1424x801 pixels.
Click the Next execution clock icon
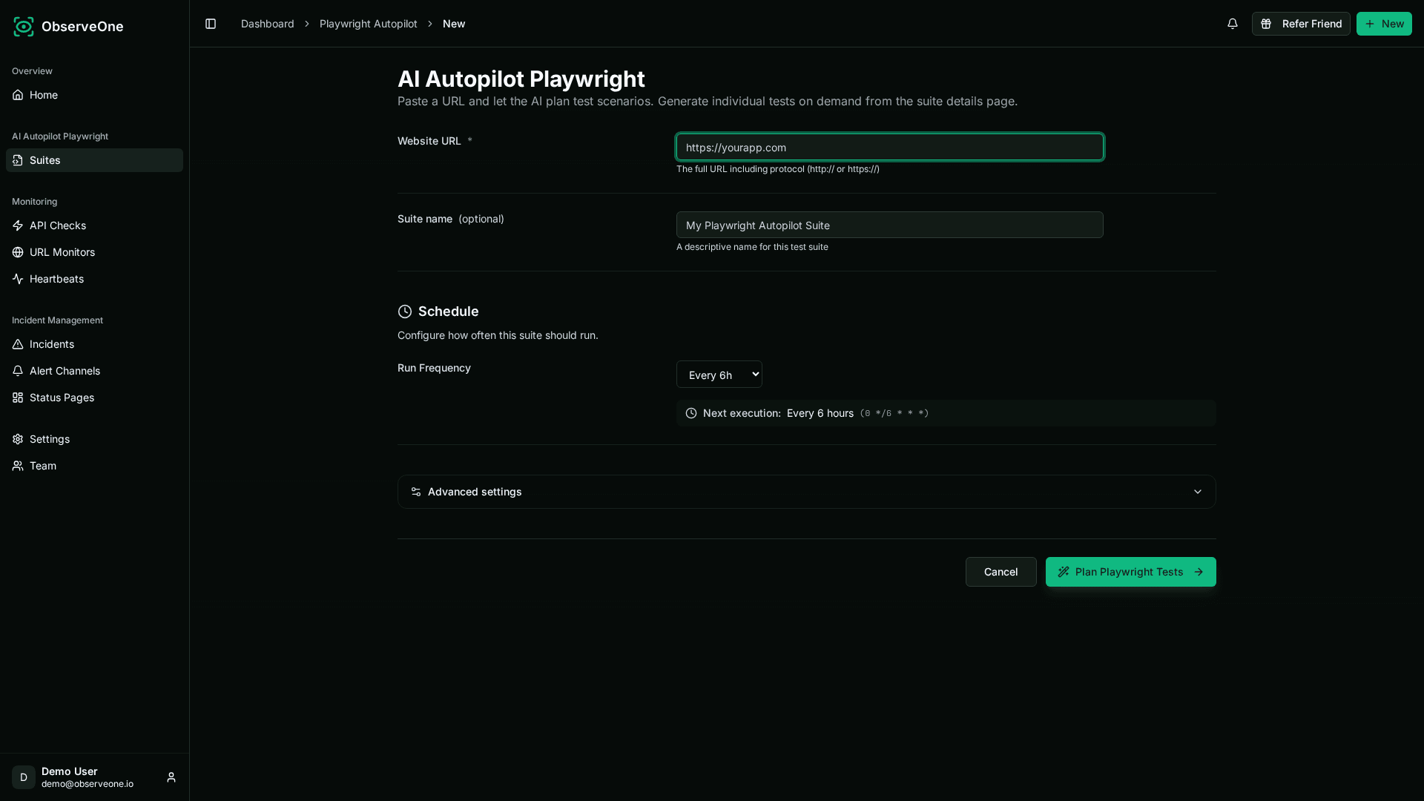point(691,413)
